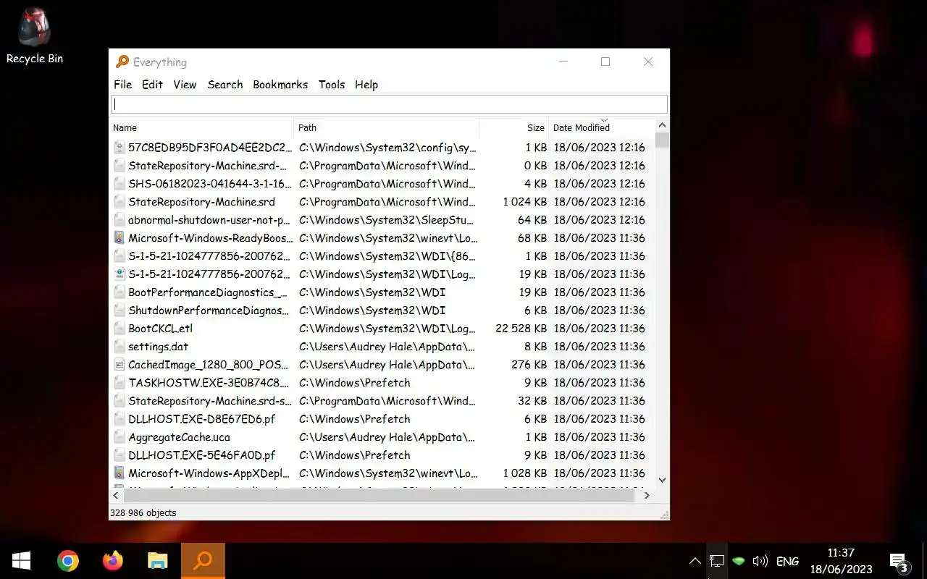This screenshot has height=579, width=927.
Task: Click the 64 KB size cell
Action: click(532, 220)
